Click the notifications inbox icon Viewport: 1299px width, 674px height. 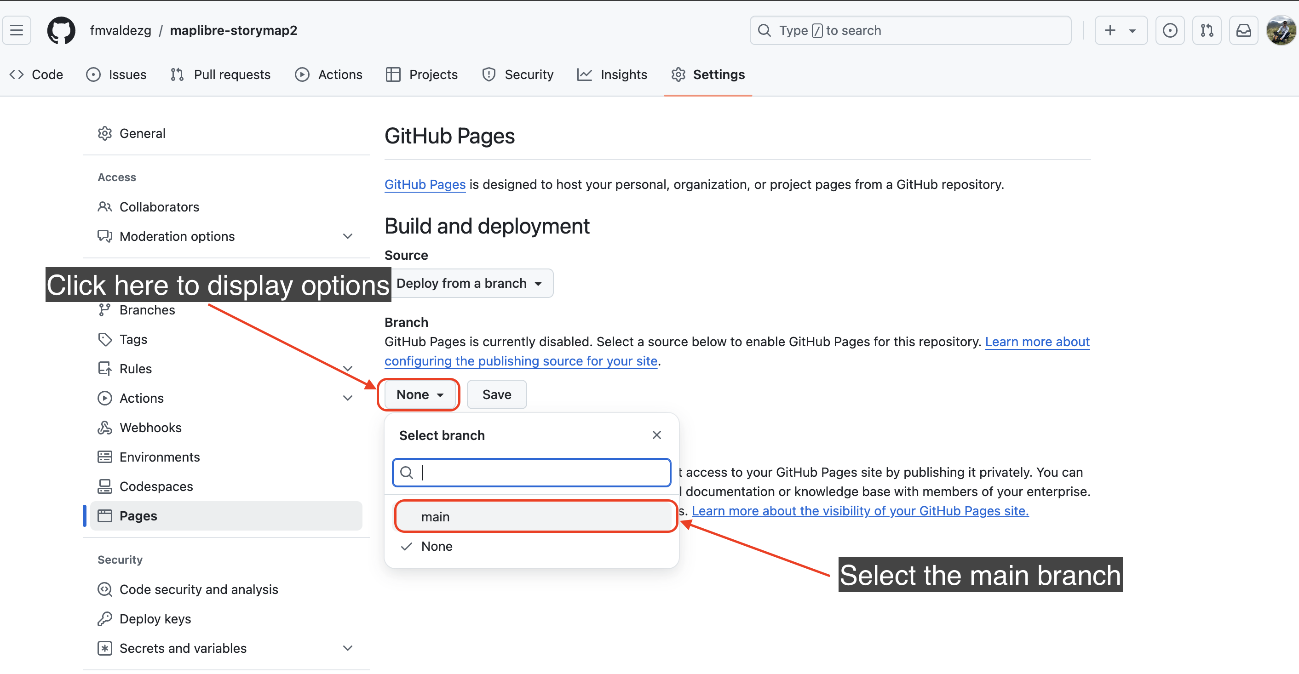pyautogui.click(x=1243, y=30)
